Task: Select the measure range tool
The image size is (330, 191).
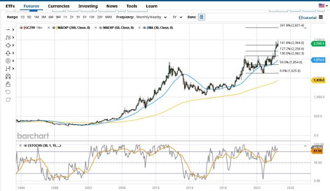Action: 8,69
